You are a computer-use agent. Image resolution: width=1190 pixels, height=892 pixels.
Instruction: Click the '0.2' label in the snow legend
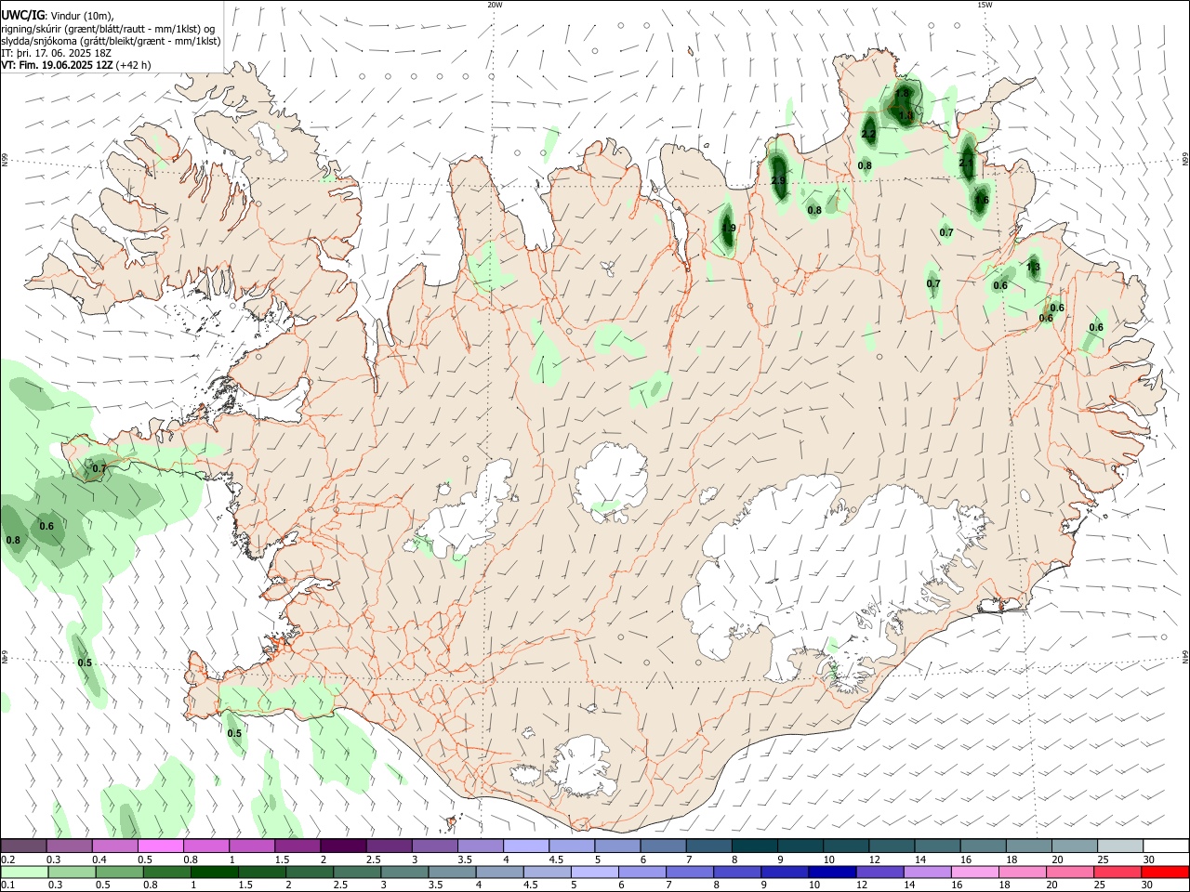(x=7, y=859)
